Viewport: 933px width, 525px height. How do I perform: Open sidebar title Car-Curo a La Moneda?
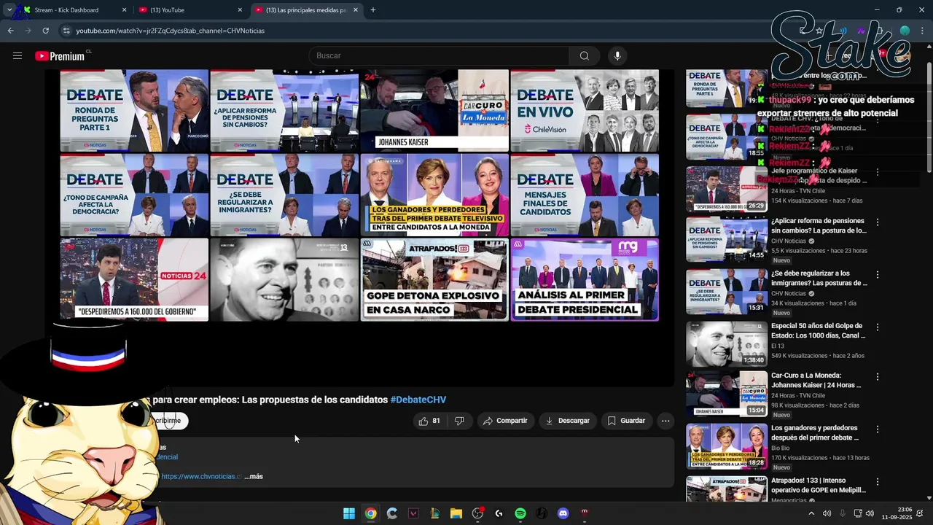pyautogui.click(x=816, y=380)
